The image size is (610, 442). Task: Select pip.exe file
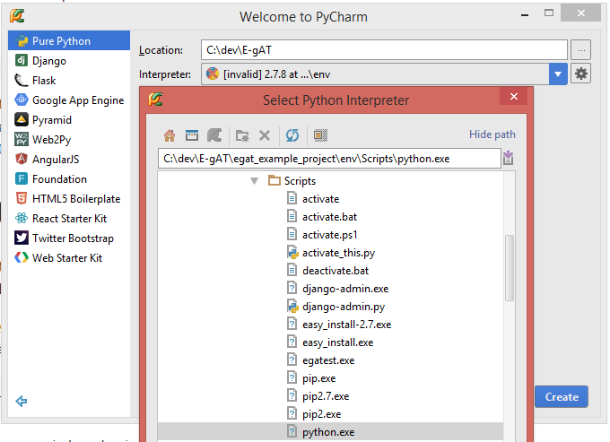(319, 377)
